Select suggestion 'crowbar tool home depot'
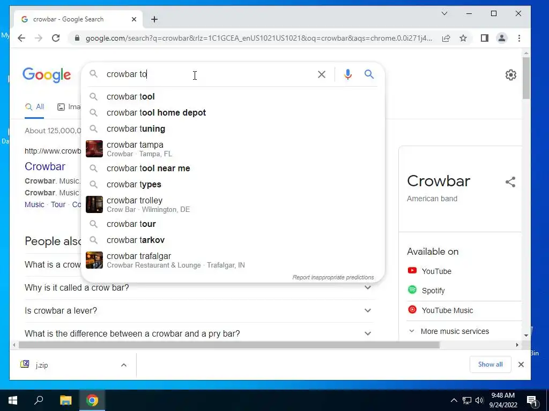549x411 pixels. (x=233, y=112)
